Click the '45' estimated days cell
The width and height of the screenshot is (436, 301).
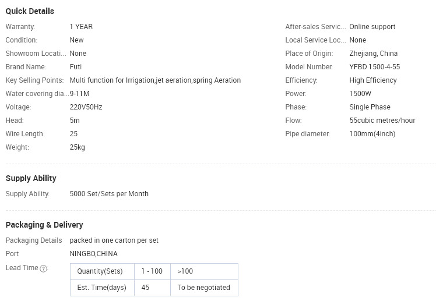tap(152, 288)
